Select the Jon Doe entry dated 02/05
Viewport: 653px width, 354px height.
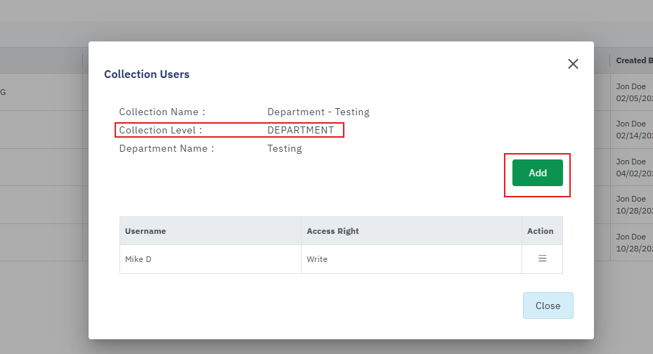(631, 91)
